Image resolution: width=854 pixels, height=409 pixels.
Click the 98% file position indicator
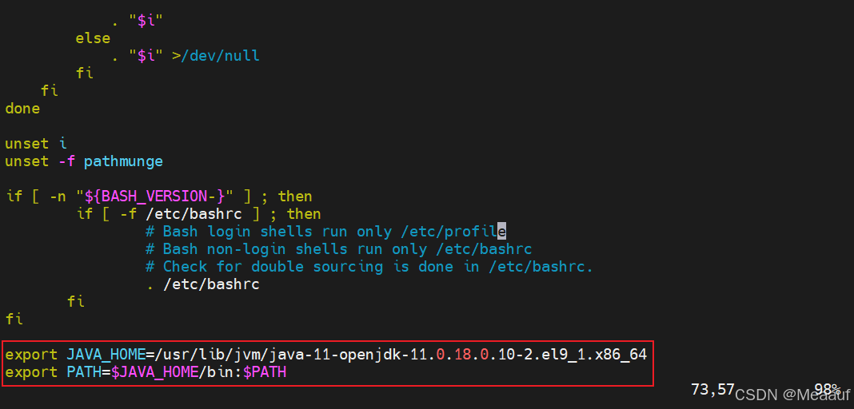(828, 389)
